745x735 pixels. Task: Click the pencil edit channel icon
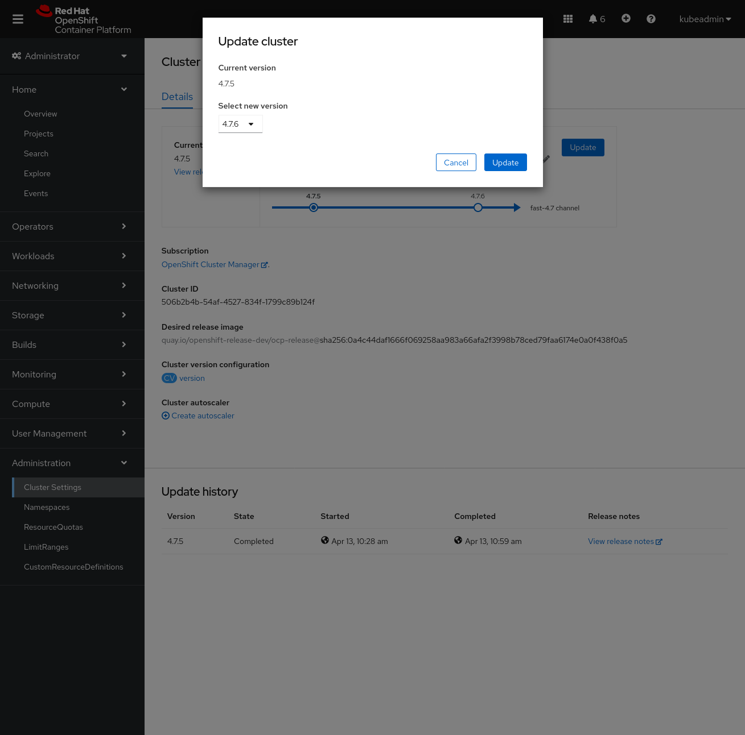[x=546, y=159]
